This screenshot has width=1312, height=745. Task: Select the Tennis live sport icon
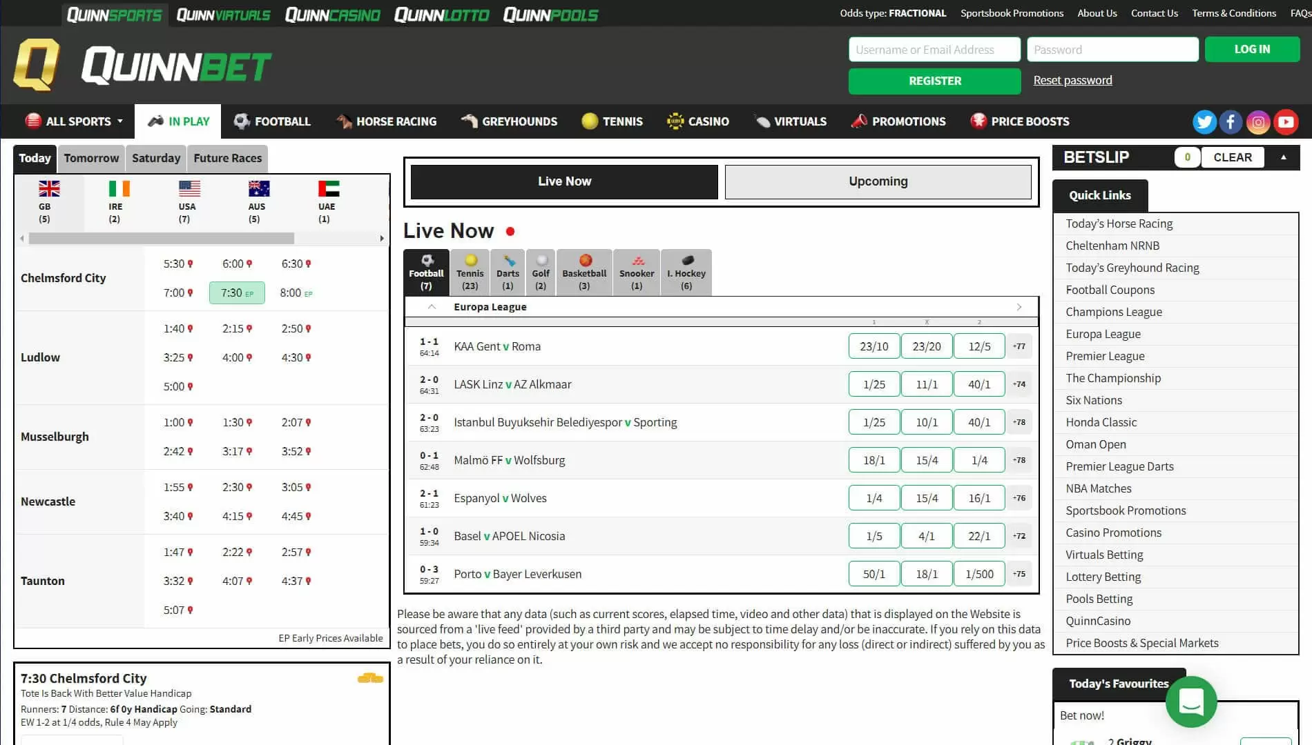coord(470,272)
